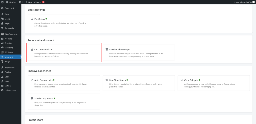
Task: Click the Tools wrench icon
Action: pos(2,81)
